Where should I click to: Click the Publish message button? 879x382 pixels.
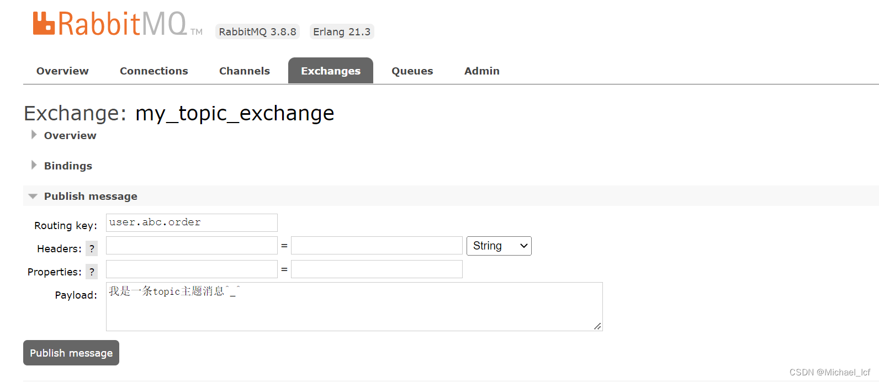pos(71,353)
